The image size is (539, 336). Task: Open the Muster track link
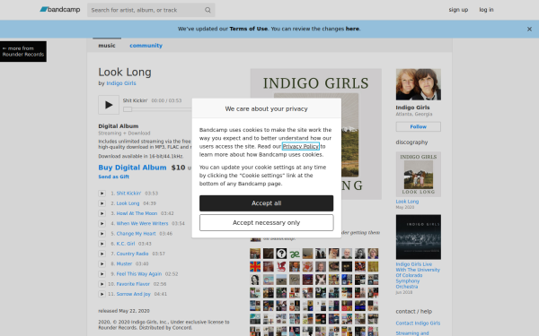pyautogui.click(x=124, y=263)
